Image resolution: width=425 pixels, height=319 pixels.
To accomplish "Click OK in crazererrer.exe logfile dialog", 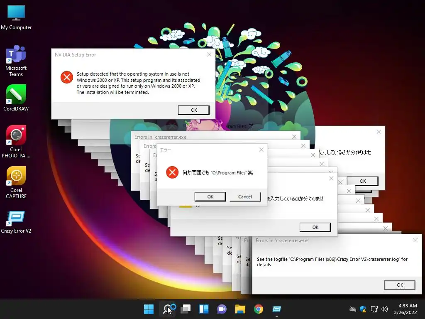I will coord(400,285).
